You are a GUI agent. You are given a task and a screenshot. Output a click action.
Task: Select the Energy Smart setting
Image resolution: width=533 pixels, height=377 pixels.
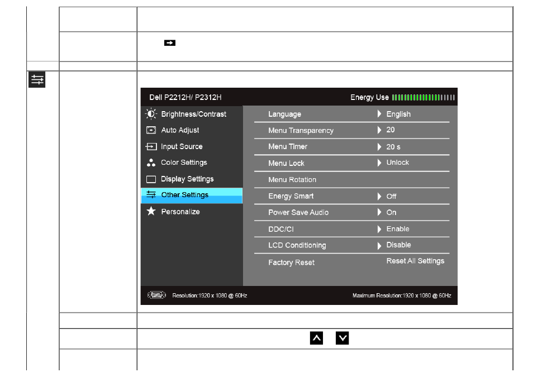click(352, 196)
